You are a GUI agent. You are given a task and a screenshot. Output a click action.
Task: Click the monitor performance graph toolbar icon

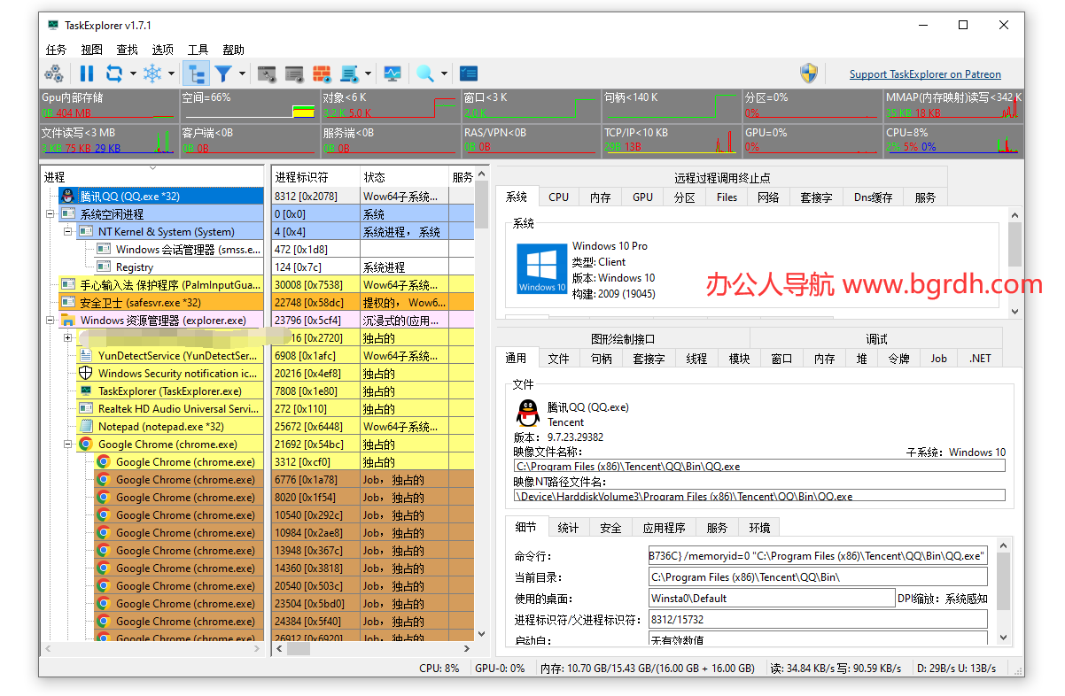pyautogui.click(x=393, y=73)
